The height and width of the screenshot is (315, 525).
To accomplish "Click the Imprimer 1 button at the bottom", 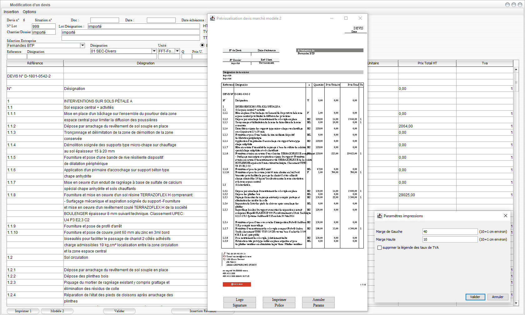I will pos(23,311).
